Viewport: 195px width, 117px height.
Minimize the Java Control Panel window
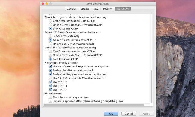47,4
